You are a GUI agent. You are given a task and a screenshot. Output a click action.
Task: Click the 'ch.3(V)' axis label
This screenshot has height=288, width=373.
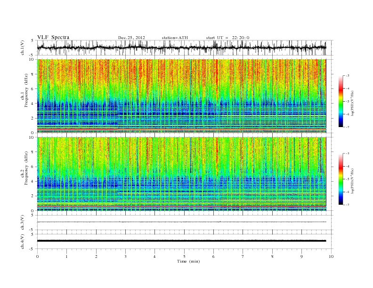pos(23,223)
